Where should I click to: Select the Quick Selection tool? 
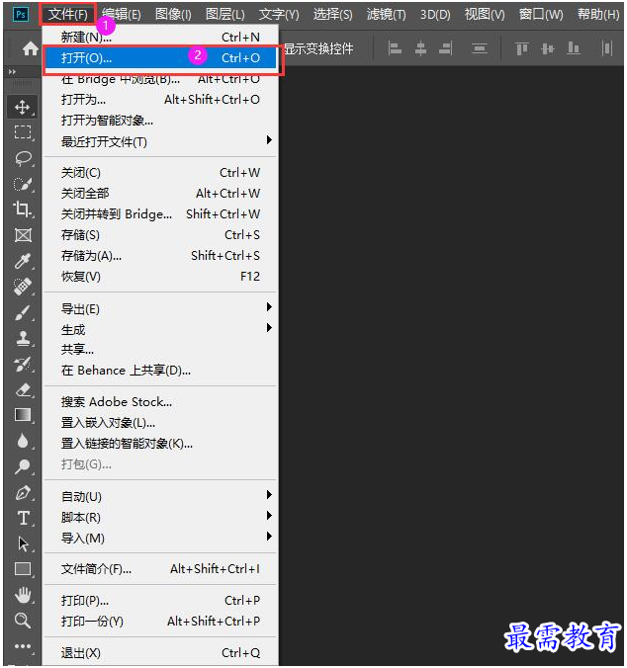tap(23, 184)
